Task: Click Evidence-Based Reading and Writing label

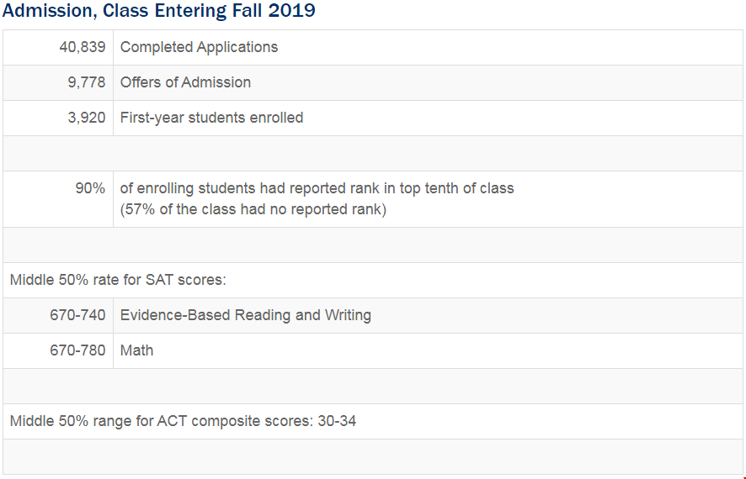Action: click(246, 315)
